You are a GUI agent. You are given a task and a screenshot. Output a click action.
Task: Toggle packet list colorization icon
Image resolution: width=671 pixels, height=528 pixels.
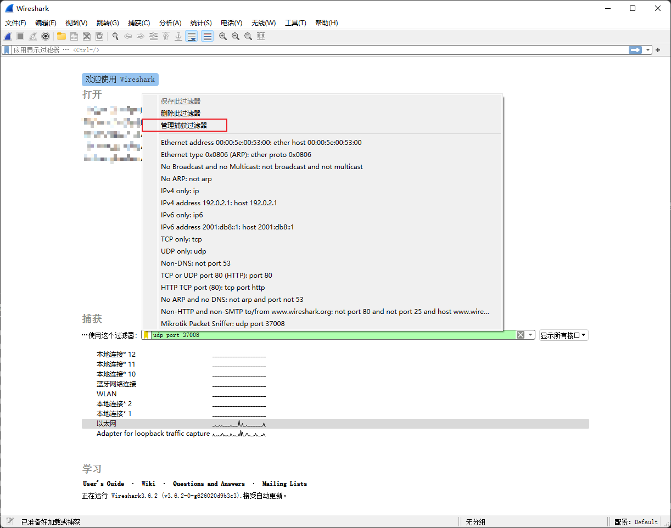click(207, 36)
